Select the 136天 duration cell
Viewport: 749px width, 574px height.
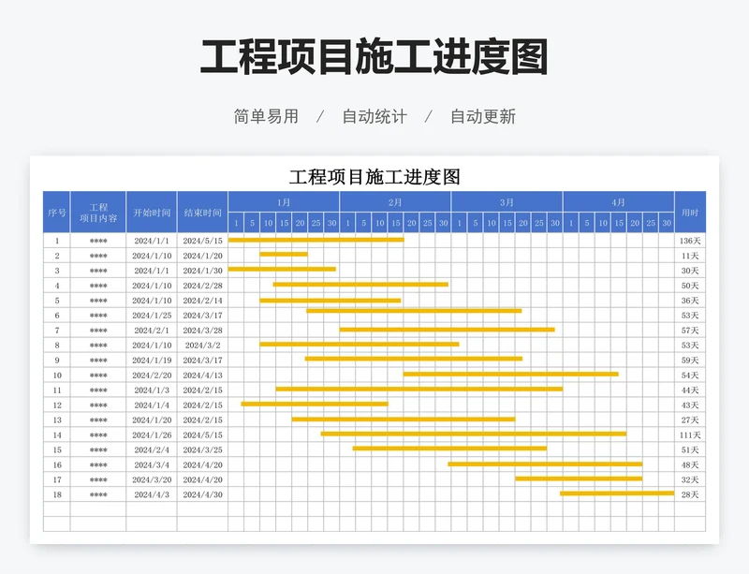pyautogui.click(x=690, y=241)
